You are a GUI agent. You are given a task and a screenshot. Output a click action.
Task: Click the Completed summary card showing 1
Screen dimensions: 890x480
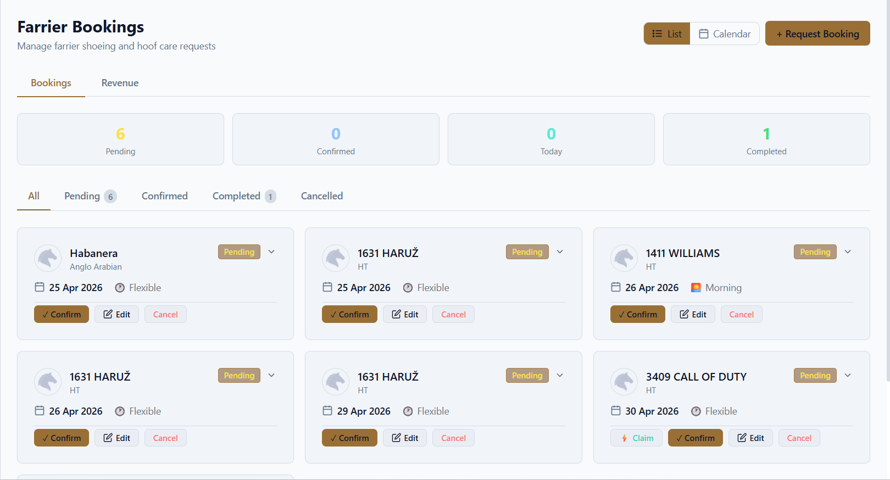pos(766,139)
